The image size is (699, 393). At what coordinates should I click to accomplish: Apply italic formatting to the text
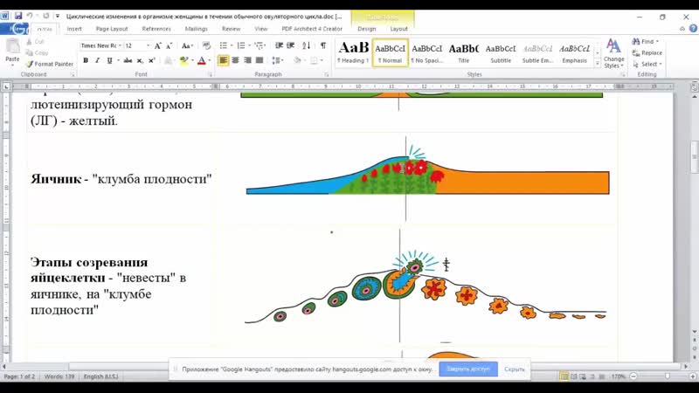pyautogui.click(x=97, y=60)
